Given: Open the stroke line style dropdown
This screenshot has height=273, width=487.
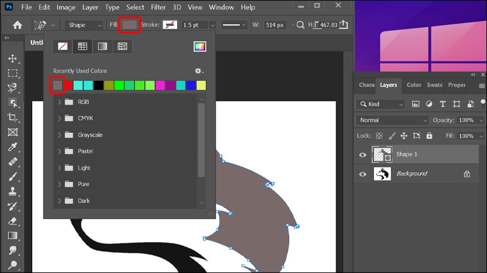Looking at the screenshot, I should coord(234,25).
